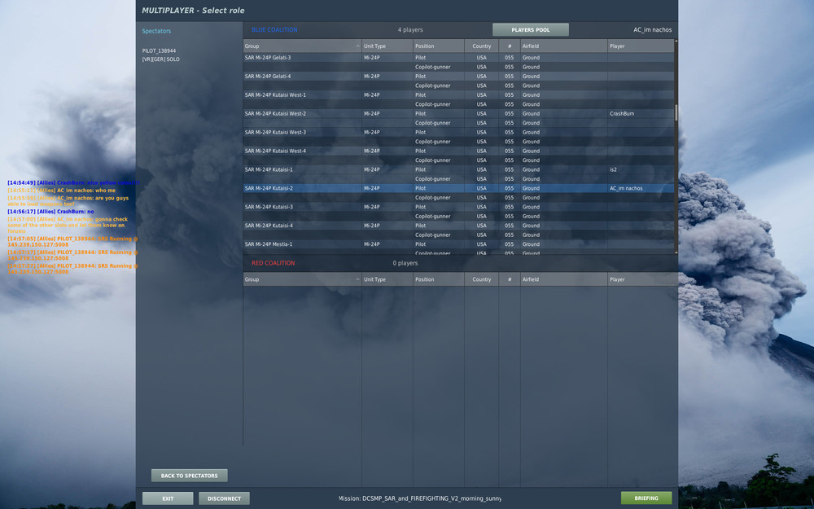Select SAR Mi-24P Gelati-4 pilot slot
The image size is (814, 509).
pos(458,77)
